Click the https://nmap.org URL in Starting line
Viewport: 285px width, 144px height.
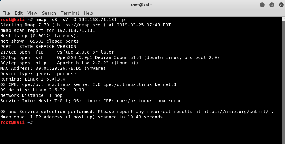pyautogui.click(x=79, y=25)
